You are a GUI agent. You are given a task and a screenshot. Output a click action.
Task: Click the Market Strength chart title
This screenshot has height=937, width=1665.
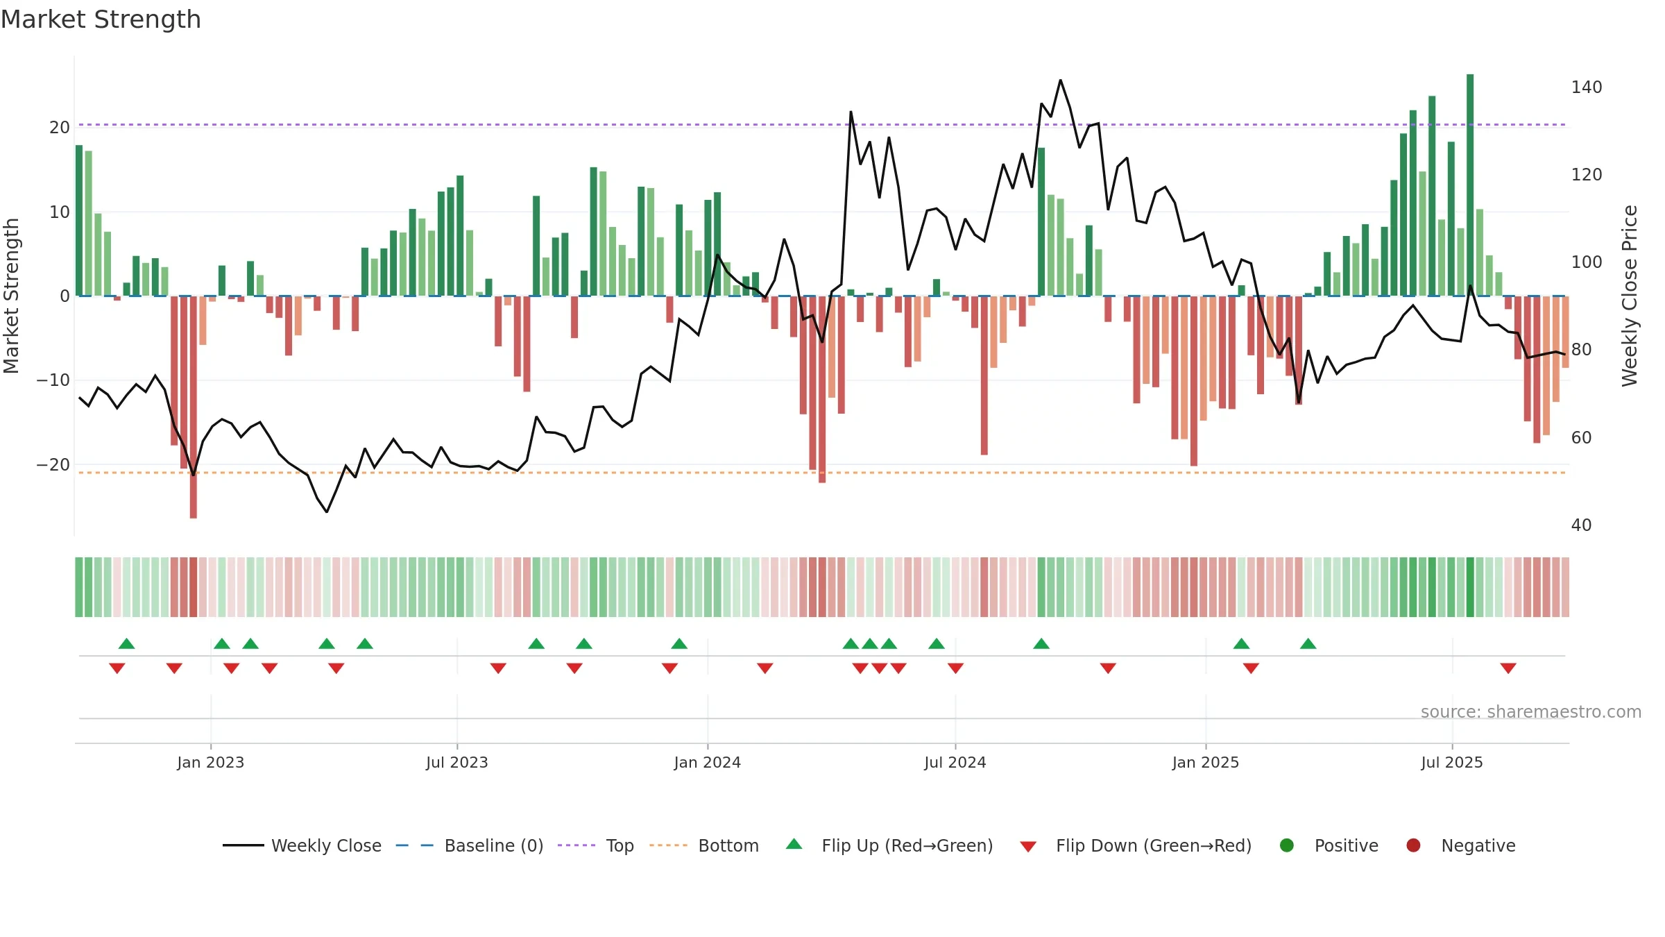pyautogui.click(x=101, y=19)
